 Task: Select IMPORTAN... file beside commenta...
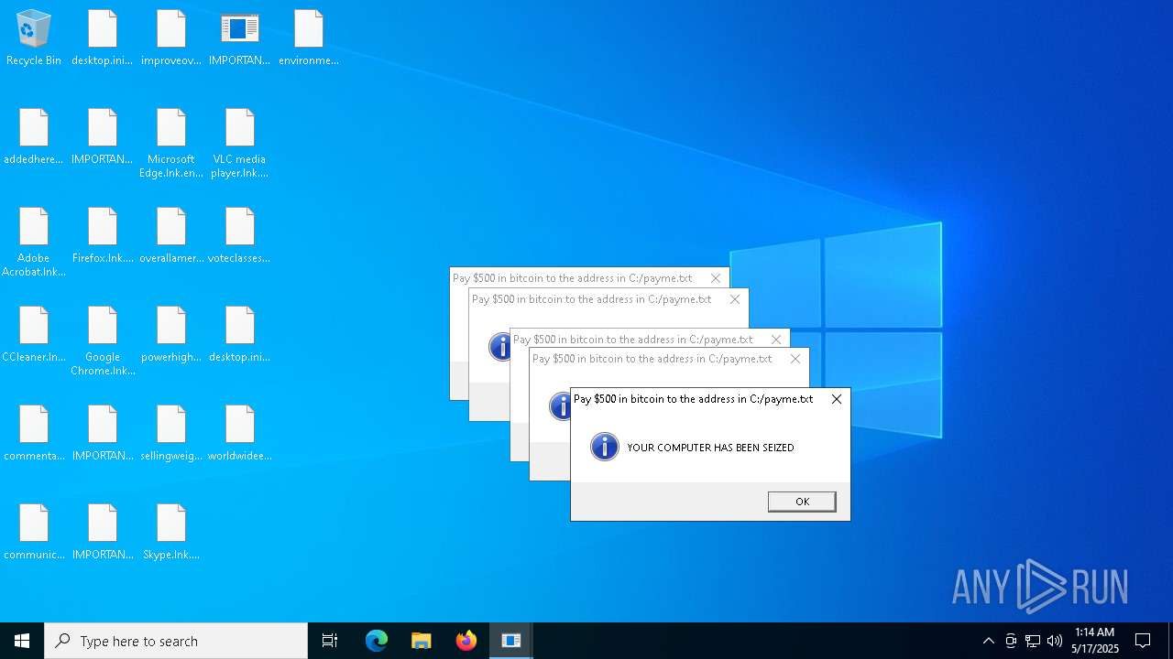(x=103, y=433)
